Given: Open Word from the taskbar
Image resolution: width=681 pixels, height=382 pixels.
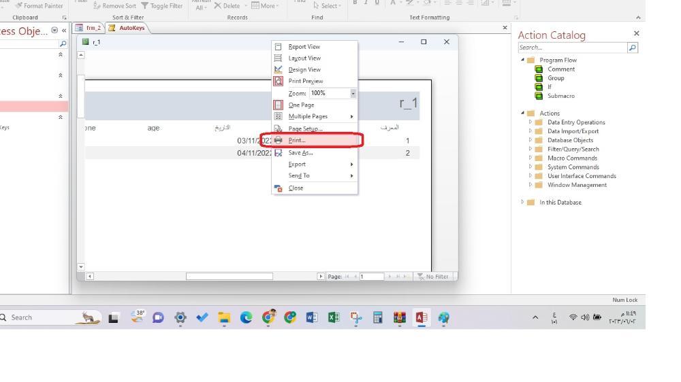Looking at the screenshot, I should 311,318.
